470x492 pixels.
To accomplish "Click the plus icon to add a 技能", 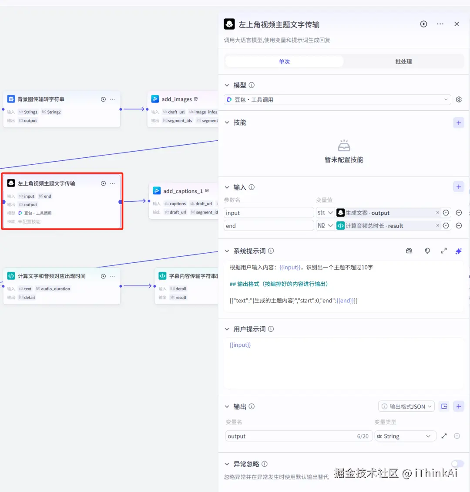I will 458,122.
